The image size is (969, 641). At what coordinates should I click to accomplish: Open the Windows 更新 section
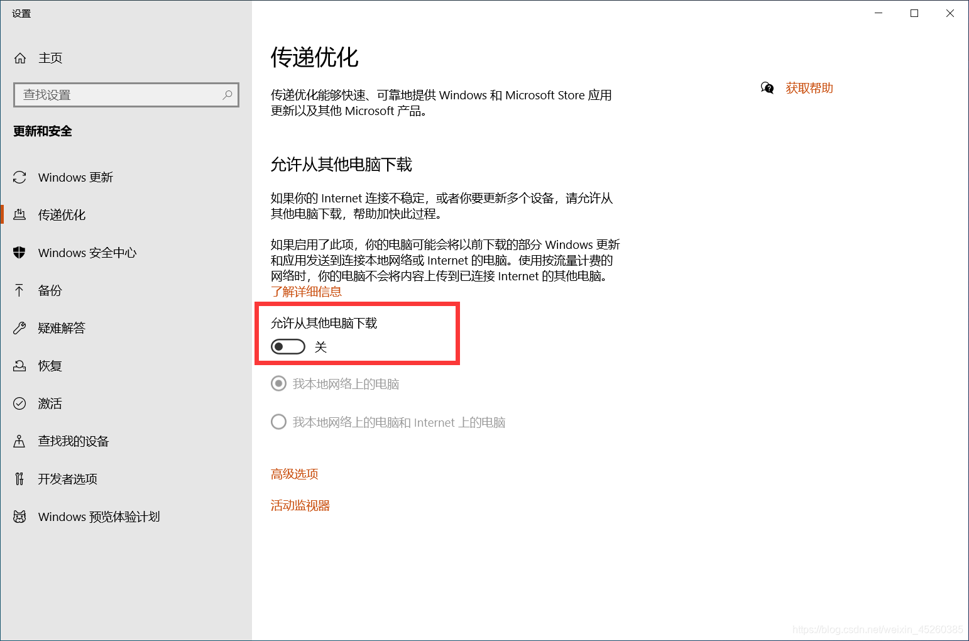point(126,177)
